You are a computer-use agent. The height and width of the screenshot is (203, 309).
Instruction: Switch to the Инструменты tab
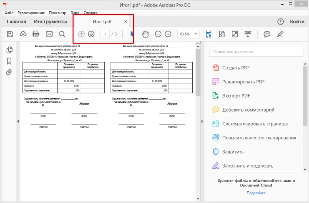coord(50,21)
